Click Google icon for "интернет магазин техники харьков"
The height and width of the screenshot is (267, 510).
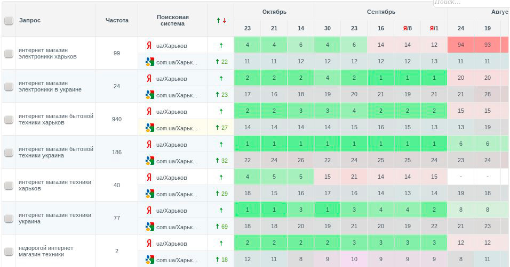coord(150,194)
